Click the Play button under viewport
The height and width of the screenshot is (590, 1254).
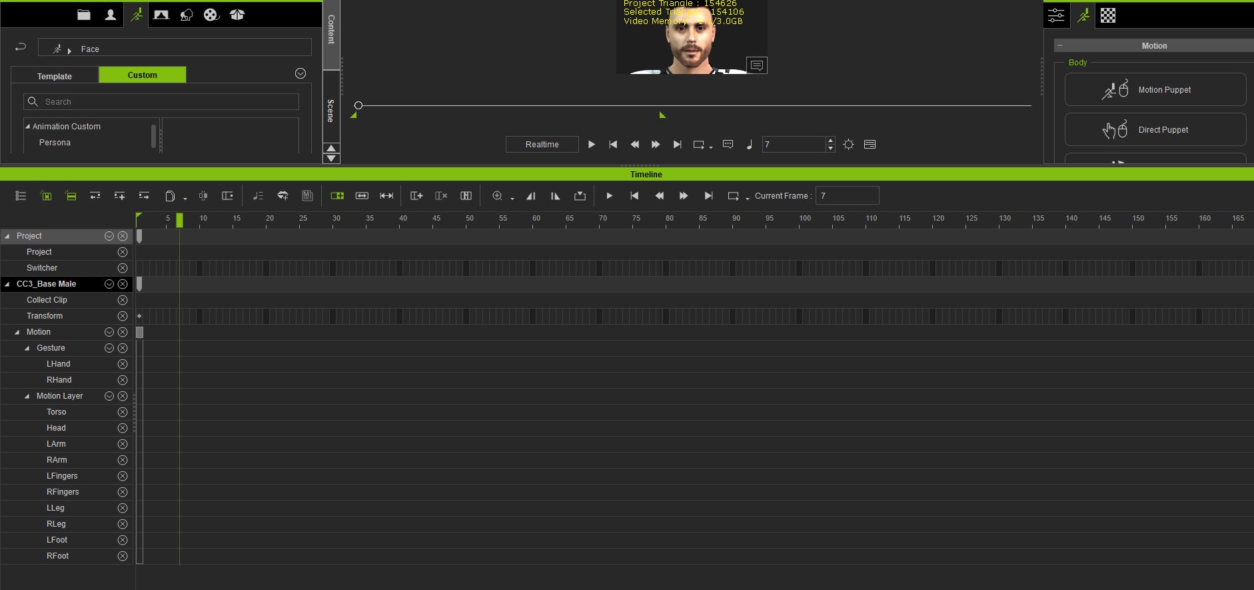591,144
